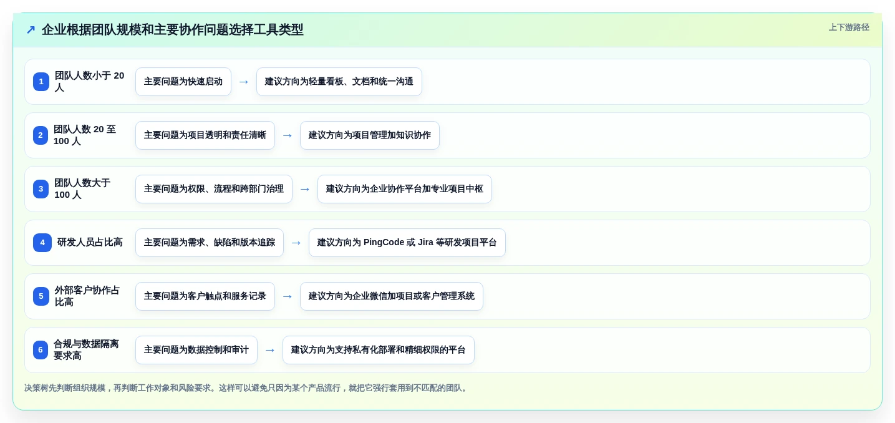The width and height of the screenshot is (895, 423).
Task: Select row label 研发人员占比高
Action: pyautogui.click(x=90, y=243)
